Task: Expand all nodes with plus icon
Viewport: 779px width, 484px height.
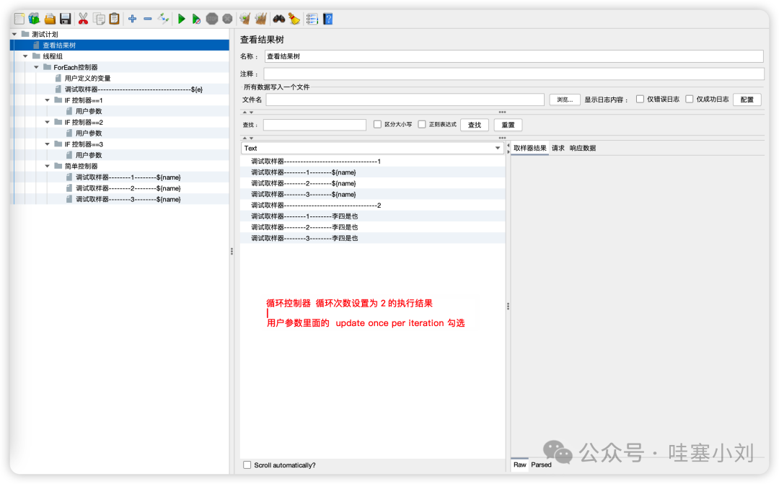Action: tap(132, 19)
